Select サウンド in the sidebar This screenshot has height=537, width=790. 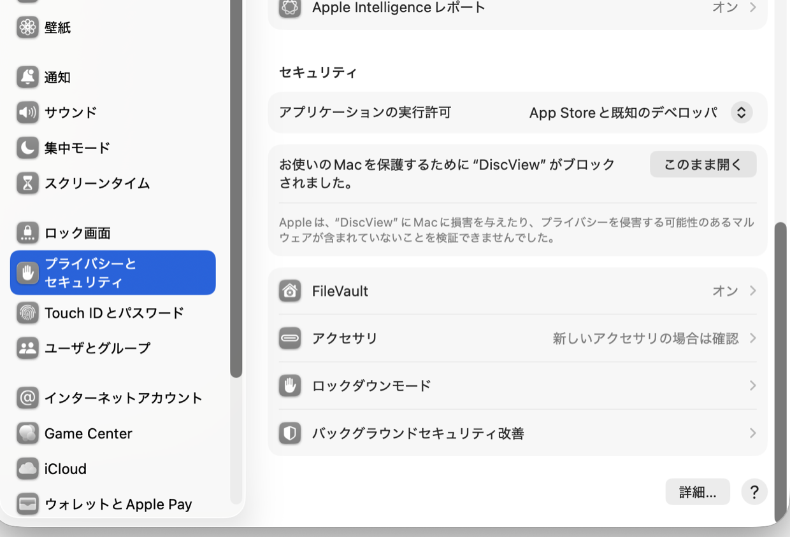point(71,113)
